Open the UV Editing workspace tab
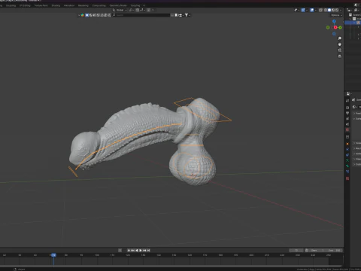The image size is (361, 271). click(25, 5)
